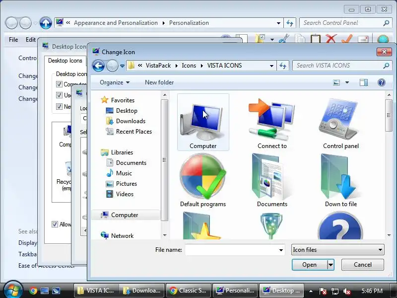The width and height of the screenshot is (397, 298).
Task: Switch to VISTA ICONS taskbar button
Action: [x=96, y=291]
